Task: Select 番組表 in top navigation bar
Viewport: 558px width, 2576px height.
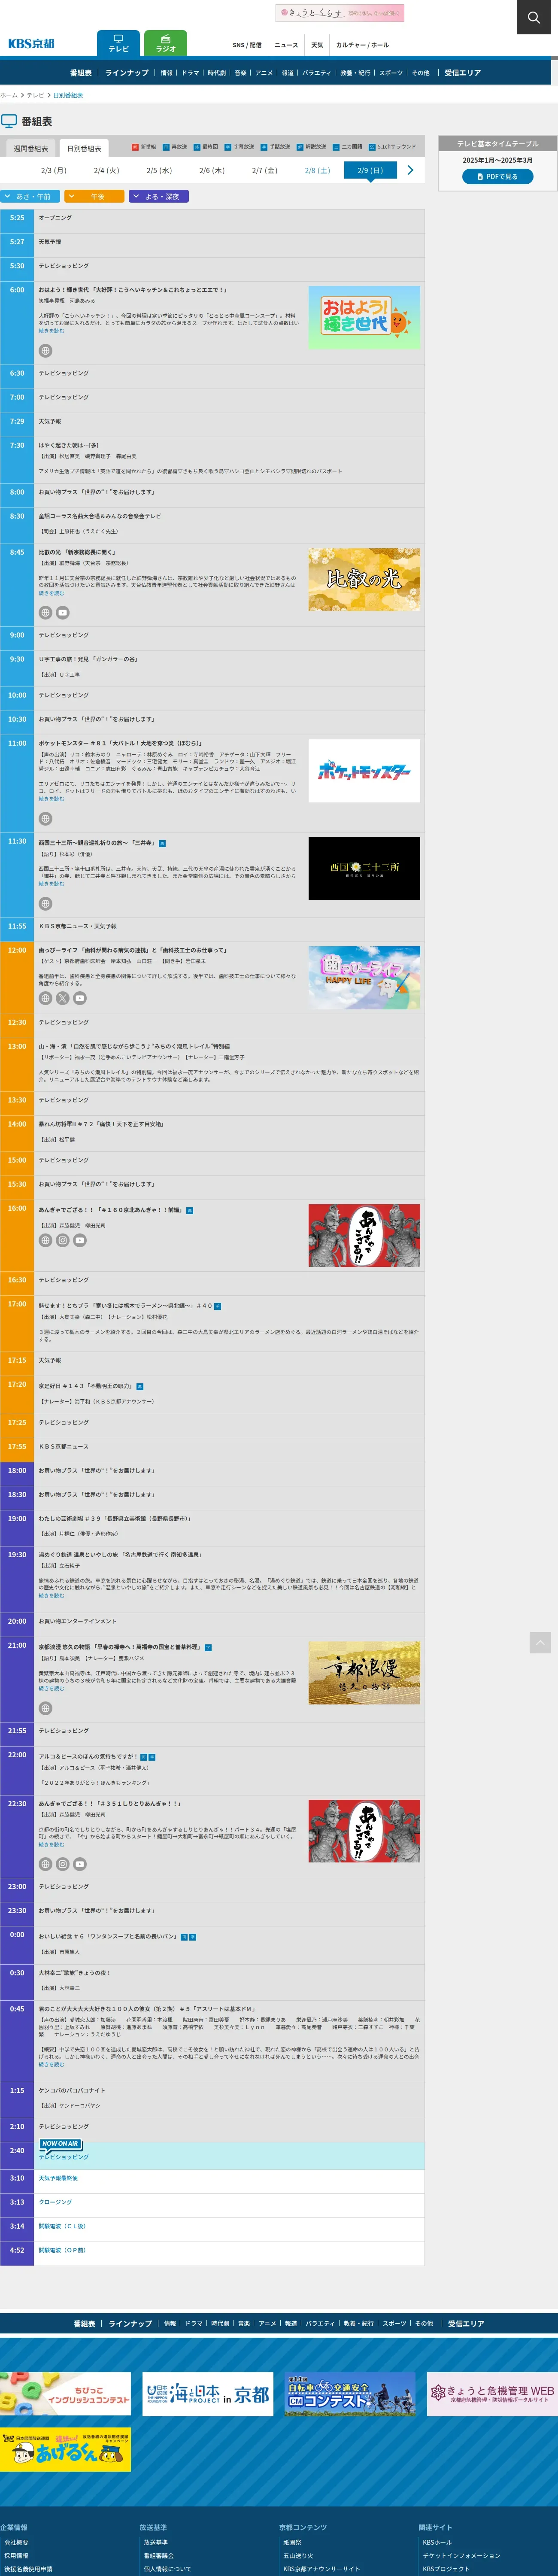Action: point(81,73)
